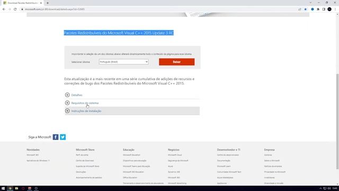The image size is (339, 191).
Task: Expand Instruções de instalação plus icon
Action: pyautogui.click(x=67, y=111)
